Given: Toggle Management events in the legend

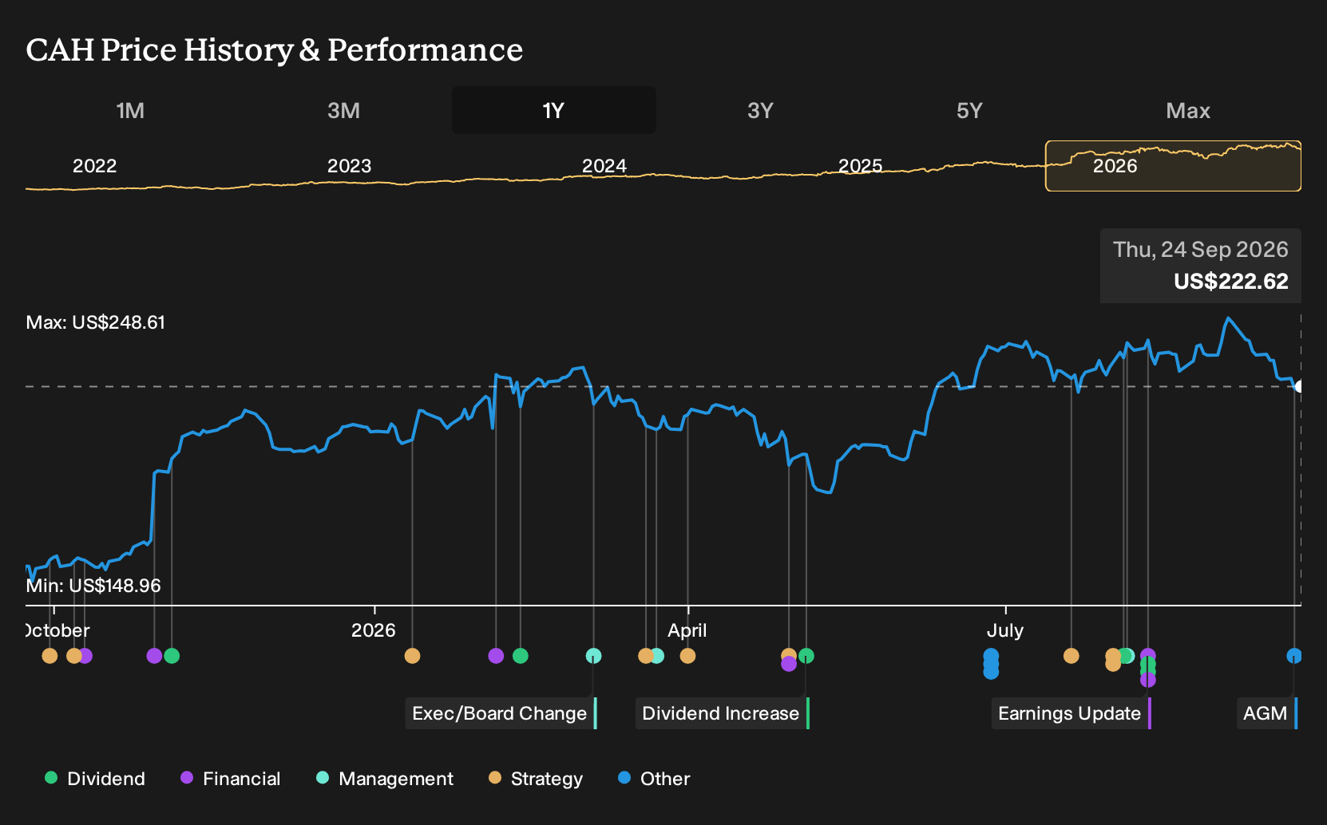Looking at the screenshot, I should pyautogui.click(x=385, y=779).
